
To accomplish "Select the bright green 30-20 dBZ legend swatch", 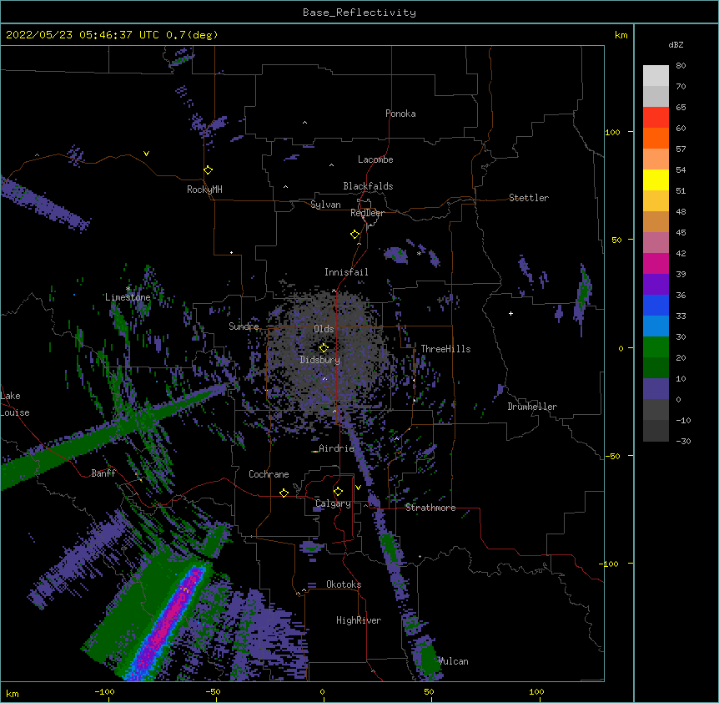I will click(656, 347).
